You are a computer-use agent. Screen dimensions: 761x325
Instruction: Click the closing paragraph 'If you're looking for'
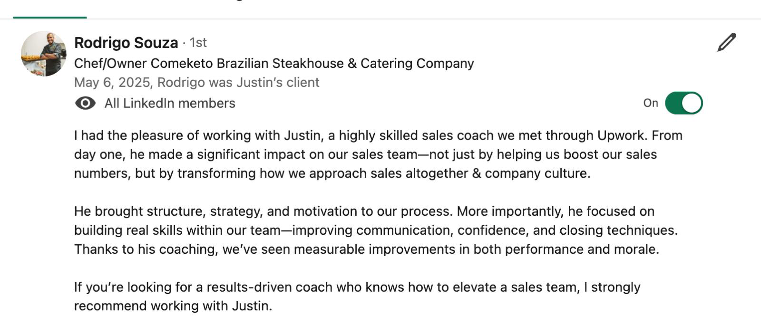357,296
